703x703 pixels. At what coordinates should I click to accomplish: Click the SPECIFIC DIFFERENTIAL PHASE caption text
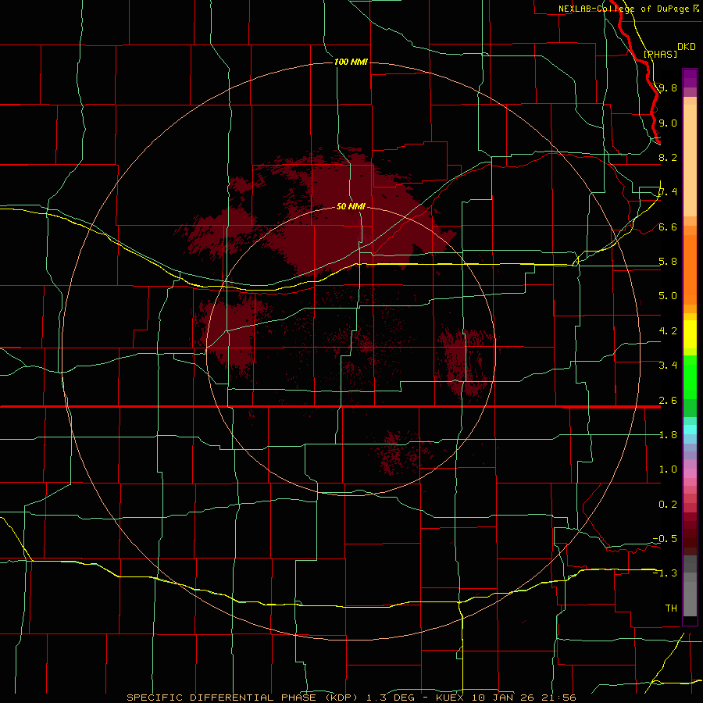pos(222,698)
